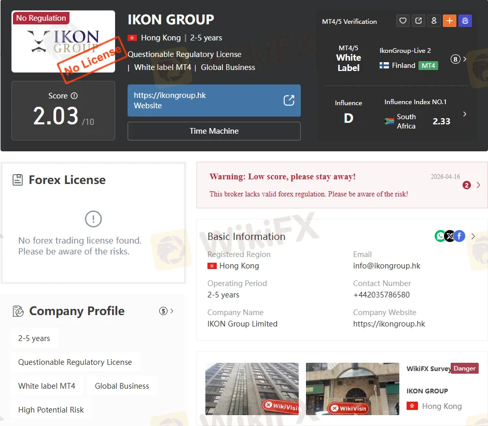Click the IKON Group logo image
This screenshot has width=488, height=426.
63,41
